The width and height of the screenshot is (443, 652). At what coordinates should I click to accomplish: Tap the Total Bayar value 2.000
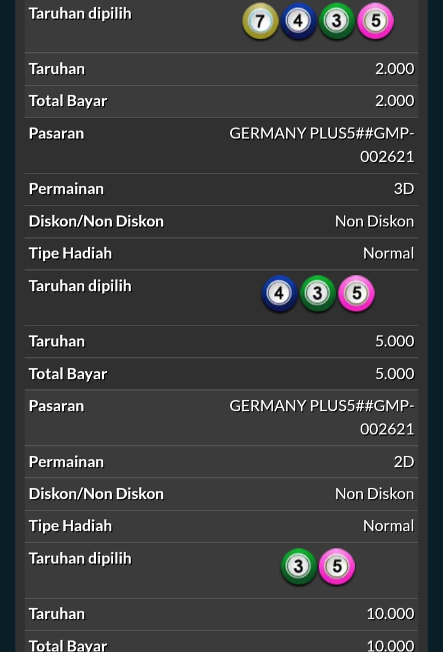tap(394, 101)
